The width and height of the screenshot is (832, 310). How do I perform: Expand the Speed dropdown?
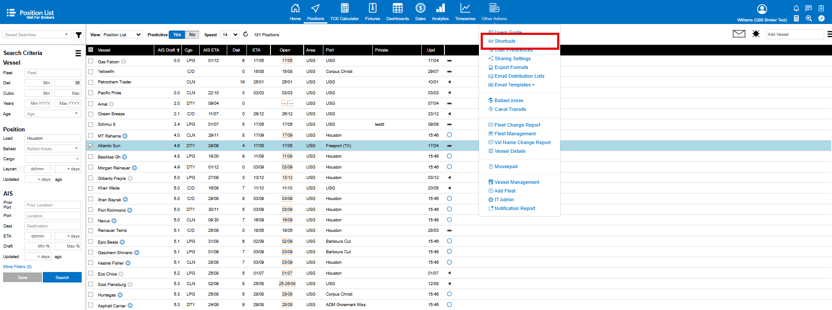[x=229, y=35]
